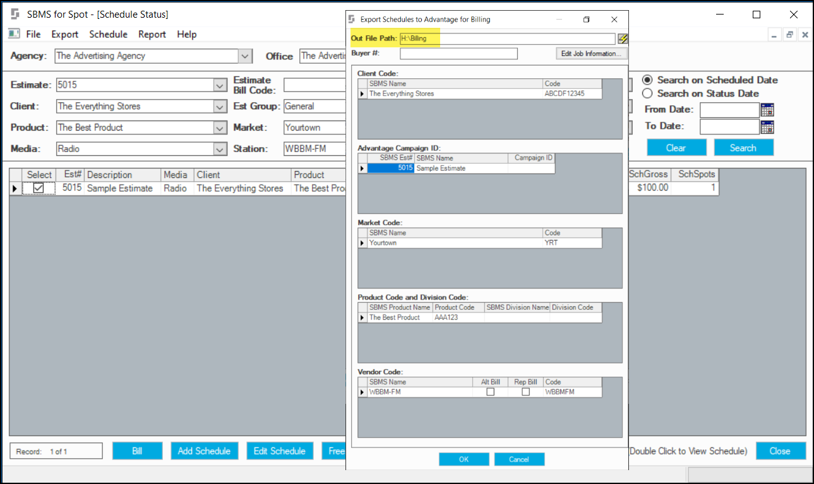
Task: Click the lightning browse icon beside Out File Path
Action: (623, 39)
